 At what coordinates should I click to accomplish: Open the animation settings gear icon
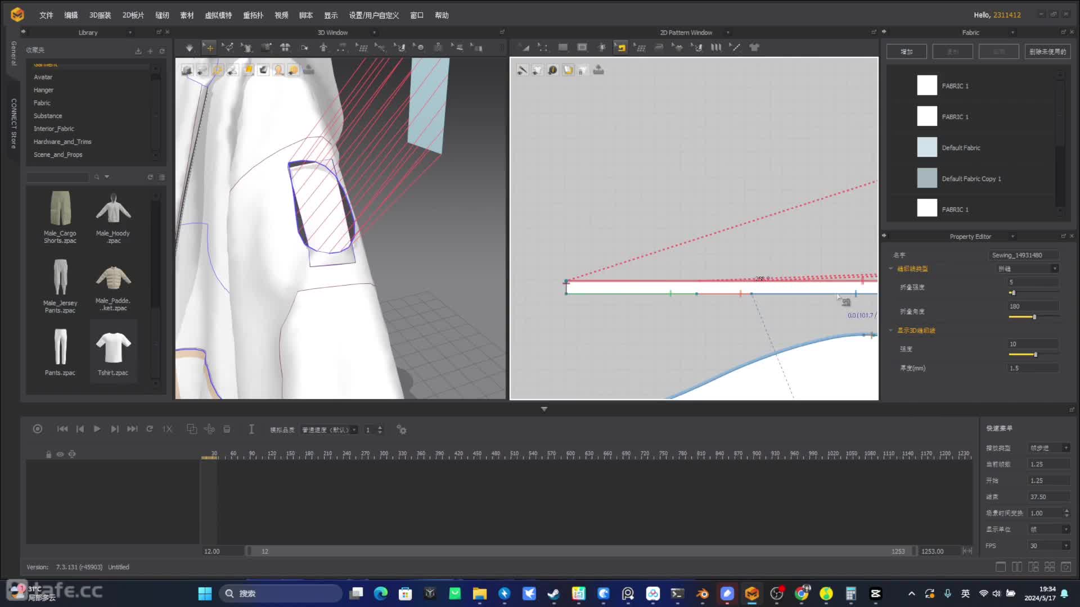pyautogui.click(x=402, y=429)
